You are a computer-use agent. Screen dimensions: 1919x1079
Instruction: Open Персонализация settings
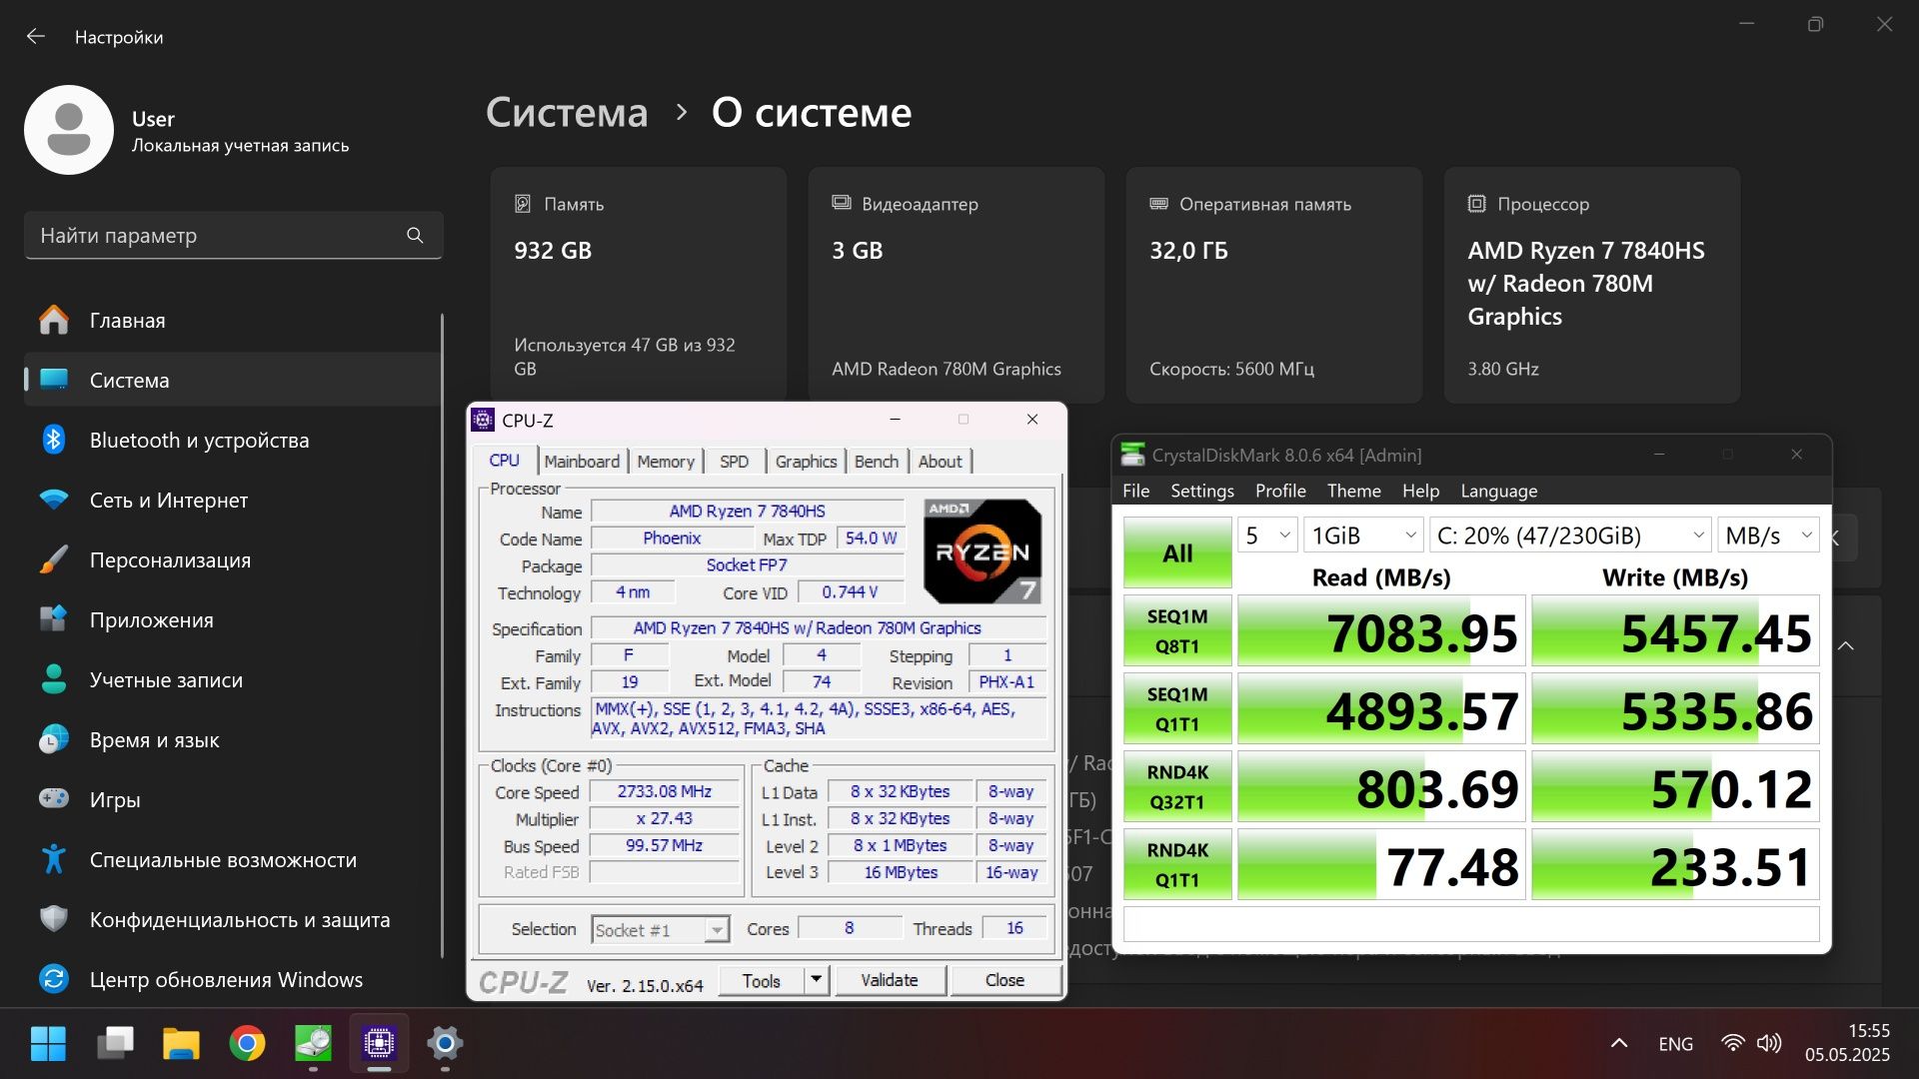click(232, 560)
